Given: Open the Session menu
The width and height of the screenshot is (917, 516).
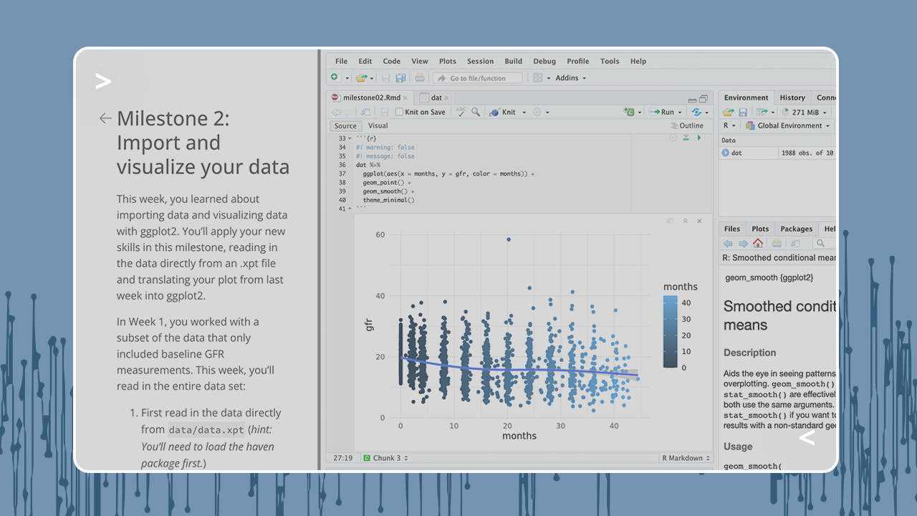Looking at the screenshot, I should coord(480,62).
